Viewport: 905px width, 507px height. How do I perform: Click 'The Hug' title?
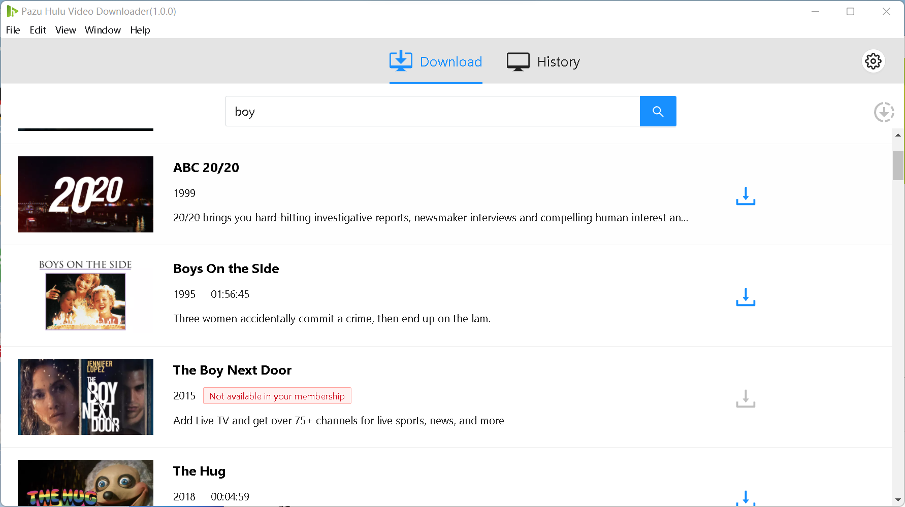point(199,471)
